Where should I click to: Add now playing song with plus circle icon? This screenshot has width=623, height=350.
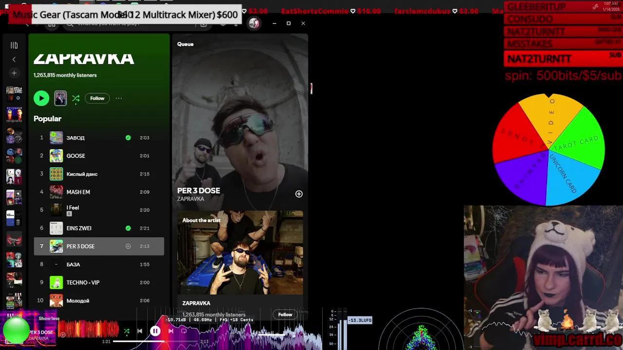(299, 194)
